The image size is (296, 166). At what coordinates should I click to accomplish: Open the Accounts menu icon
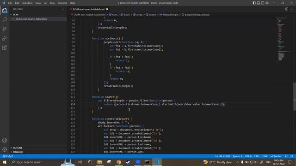pos(5,140)
